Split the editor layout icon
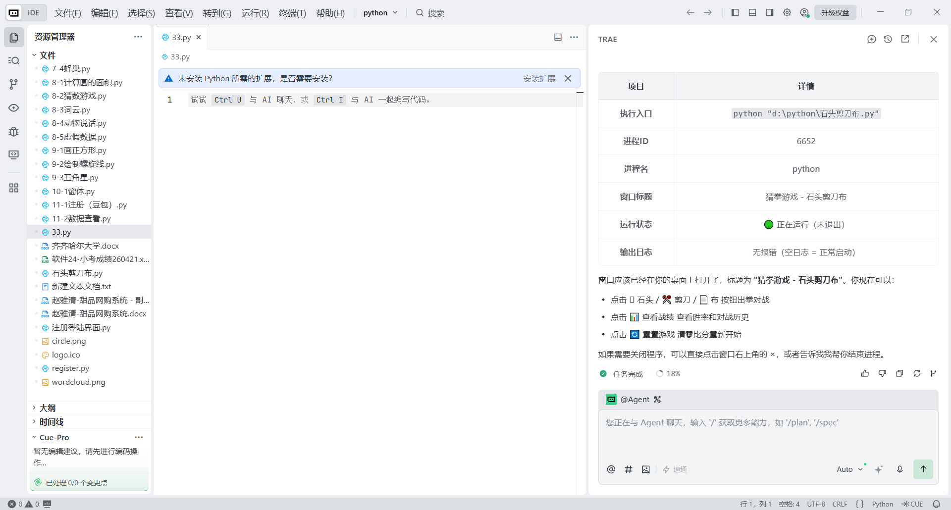The width and height of the screenshot is (951, 510). pos(558,37)
